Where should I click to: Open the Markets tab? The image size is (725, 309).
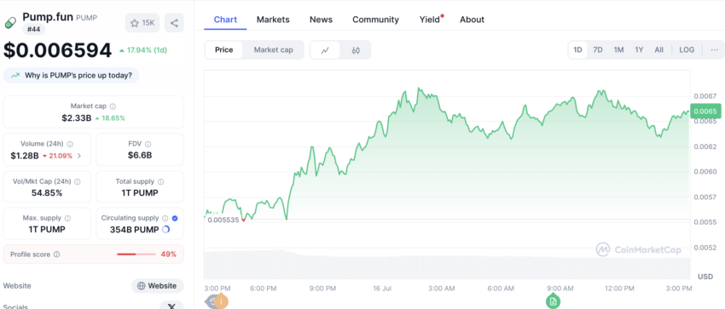(x=273, y=20)
